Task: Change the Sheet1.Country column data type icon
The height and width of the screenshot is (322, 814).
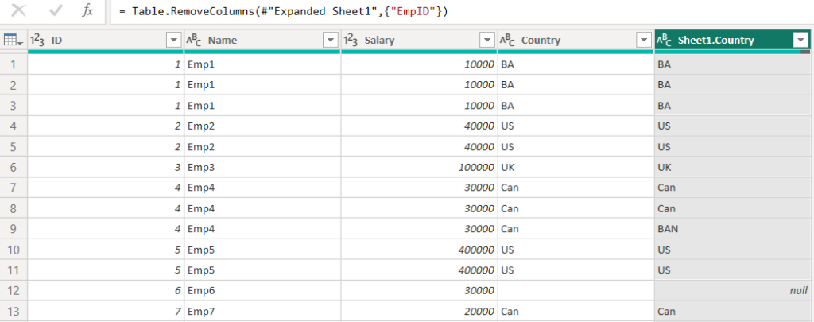Action: 665,40
